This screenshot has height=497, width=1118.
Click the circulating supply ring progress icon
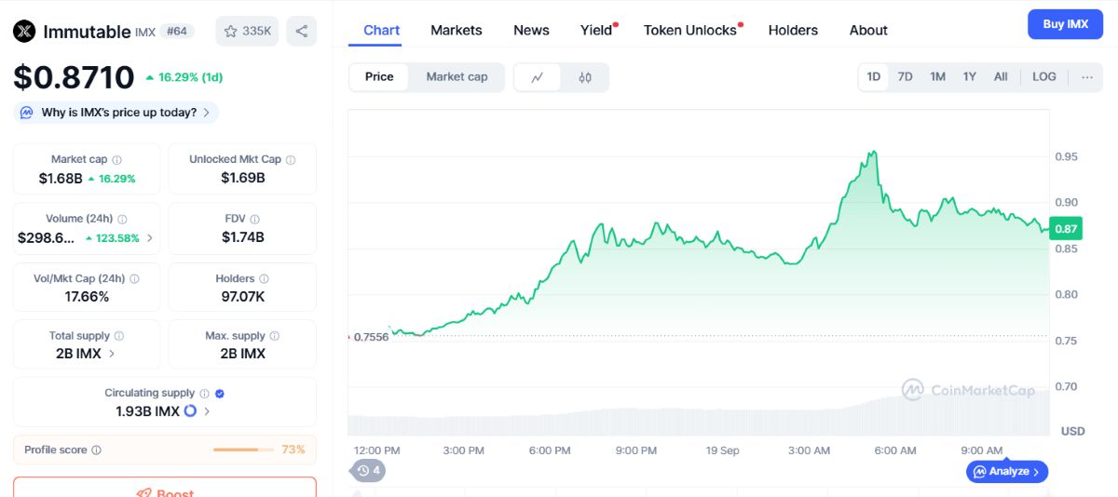pyautogui.click(x=190, y=410)
